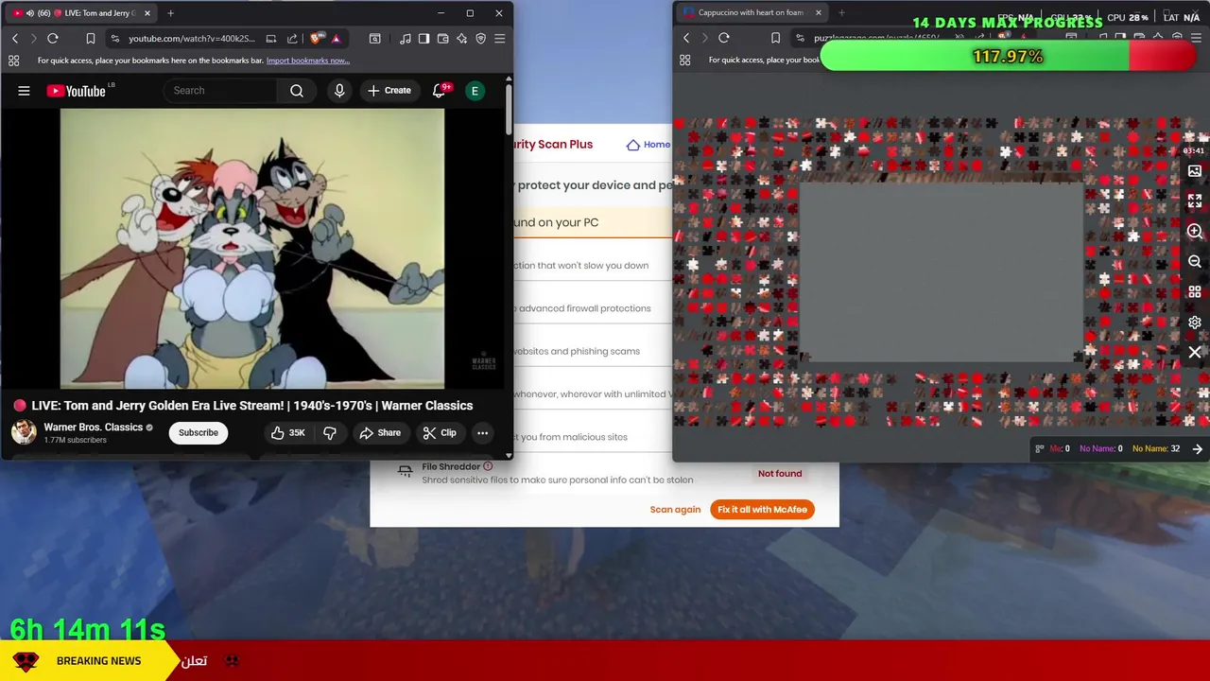Go back in the YouTube browser window
Screen dimensions: 1210x681
pyautogui.click(x=15, y=39)
